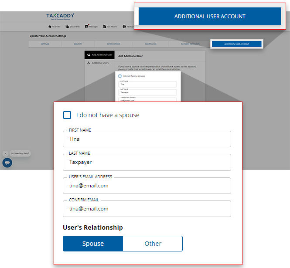Check 'I do not have a spouse' in enlarged form
Screen dimensions: 290x268
click(67, 115)
